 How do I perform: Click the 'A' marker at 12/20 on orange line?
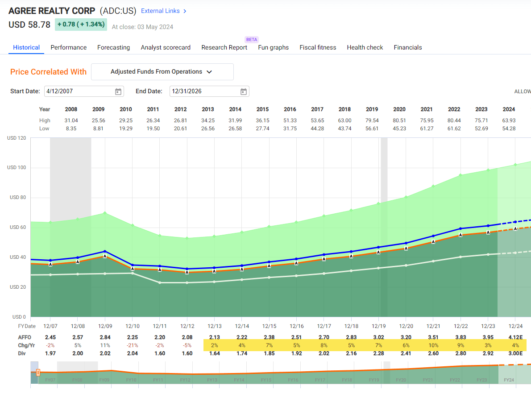click(406, 248)
